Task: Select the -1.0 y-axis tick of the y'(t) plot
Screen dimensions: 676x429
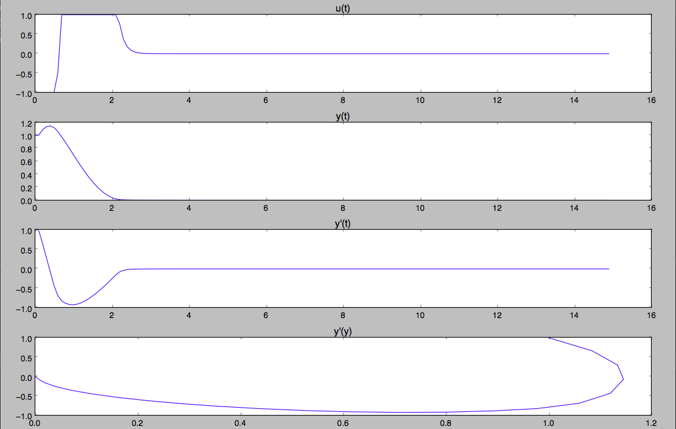Action: click(24, 309)
